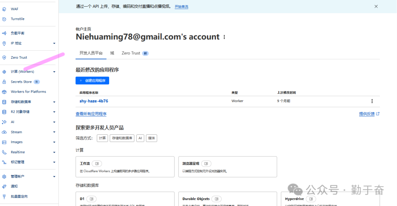This screenshot has width=397, height=206.
Task: Expand the 存储和数据库 dropdown arrow
Action: 54,102
